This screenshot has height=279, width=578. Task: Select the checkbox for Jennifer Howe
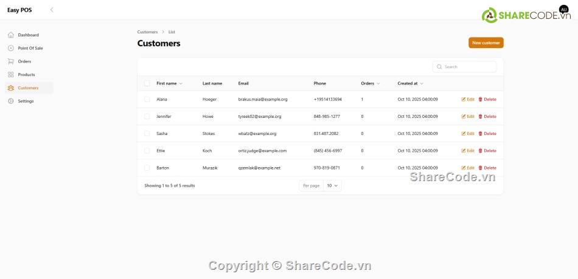pos(147,116)
